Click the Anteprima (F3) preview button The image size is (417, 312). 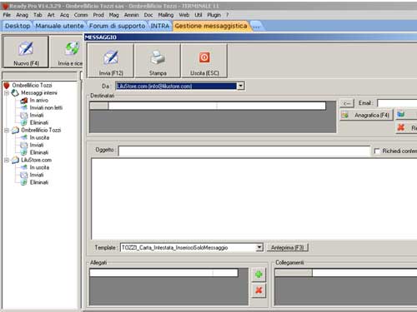tap(288, 247)
